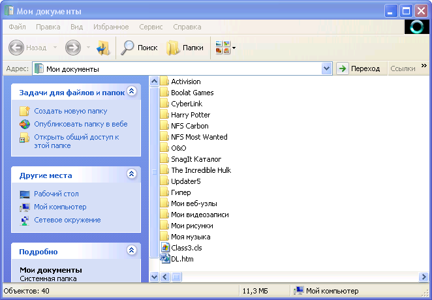This screenshot has width=432, height=300.
Task: Click the Мой компьютер sidebar icon
Action: tap(25, 207)
